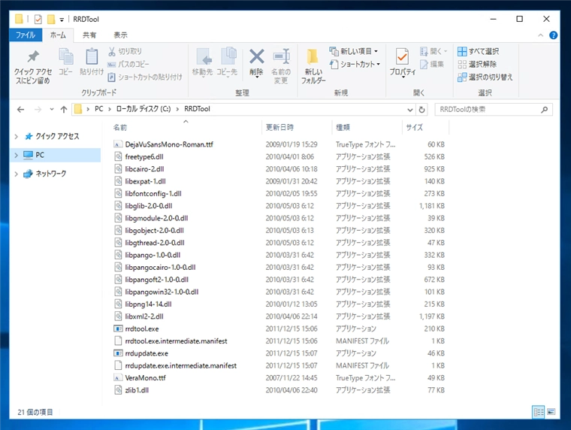Switch to Home (ホーム) tab
Image resolution: width=571 pixels, height=430 pixels.
pyautogui.click(x=58, y=35)
